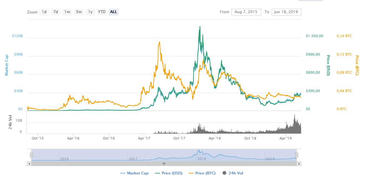
Task: Click the vertical Price (USD) axis title
Action: [x=328, y=65]
